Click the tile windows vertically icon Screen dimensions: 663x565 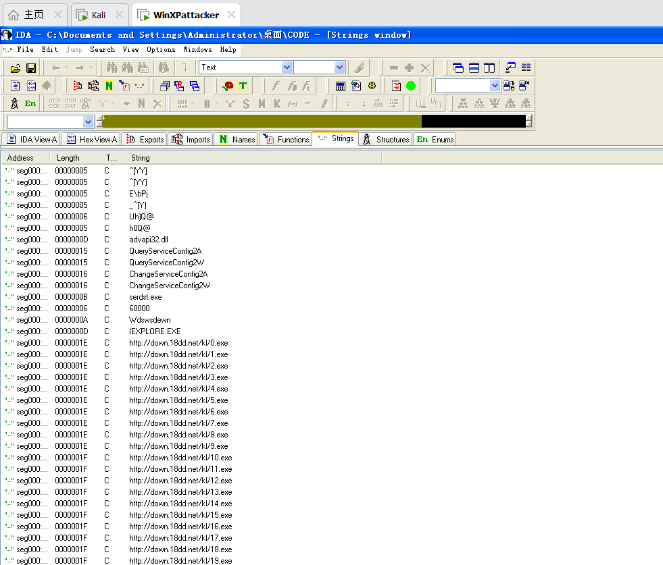pyautogui.click(x=489, y=68)
